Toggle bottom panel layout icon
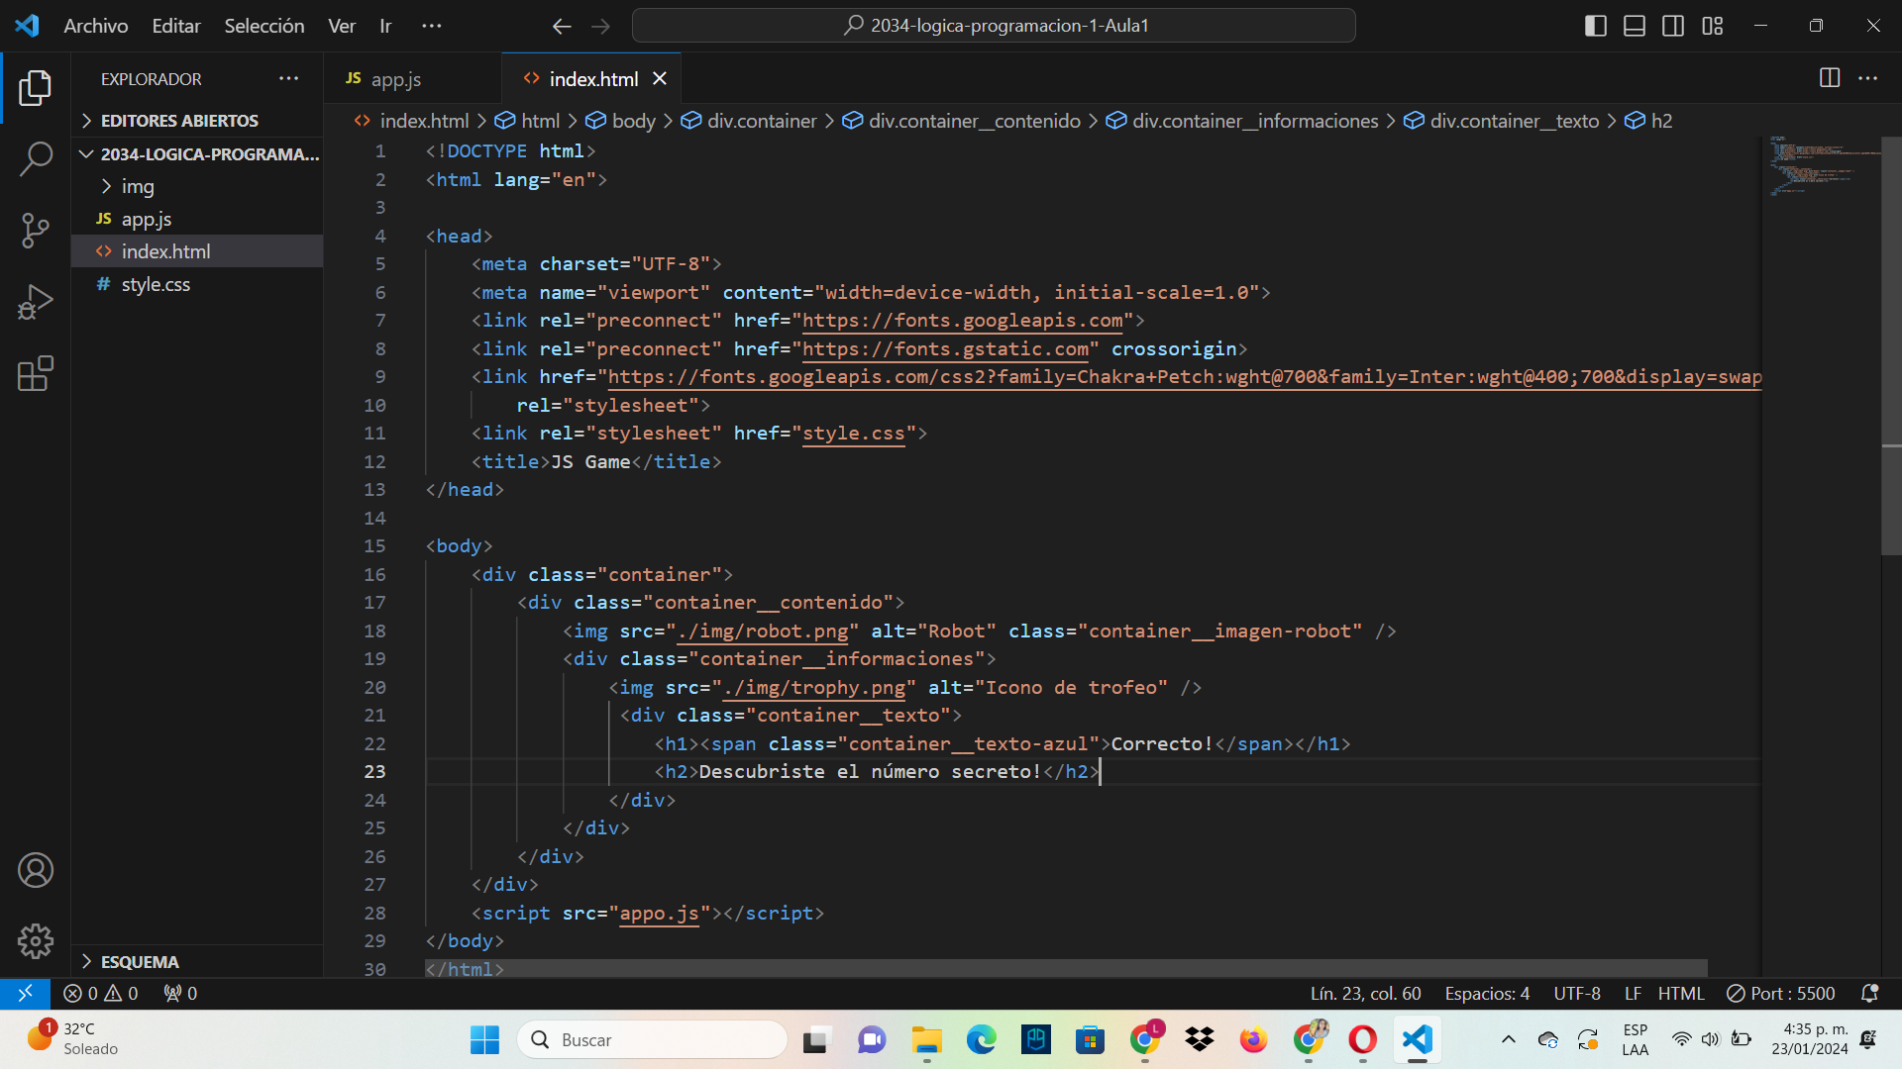Viewport: 1902px width, 1069px height. coord(1635,26)
